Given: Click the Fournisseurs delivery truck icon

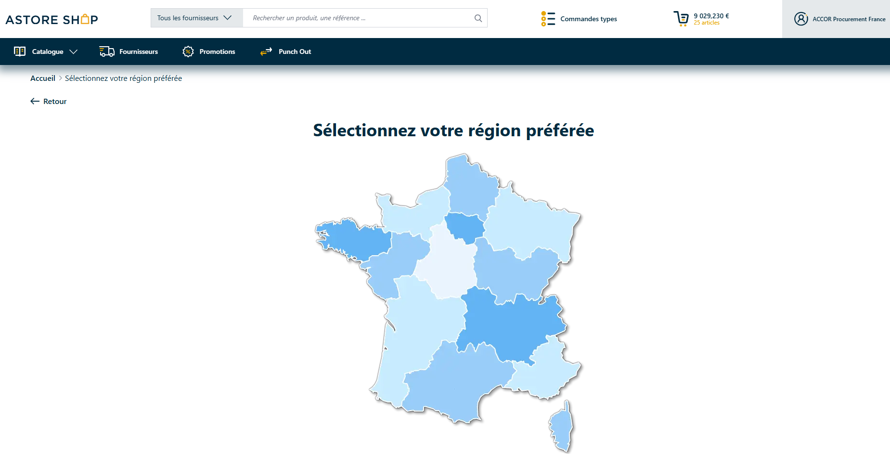Looking at the screenshot, I should coord(107,52).
